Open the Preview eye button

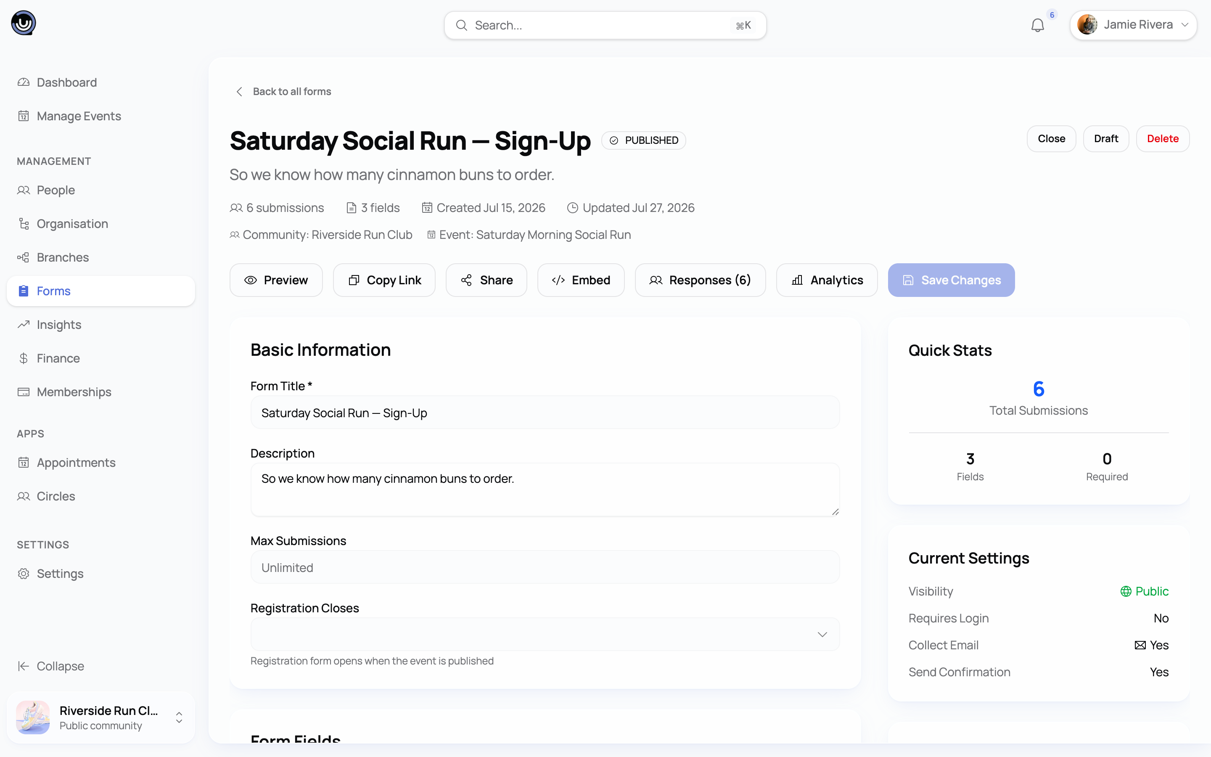[x=276, y=280]
